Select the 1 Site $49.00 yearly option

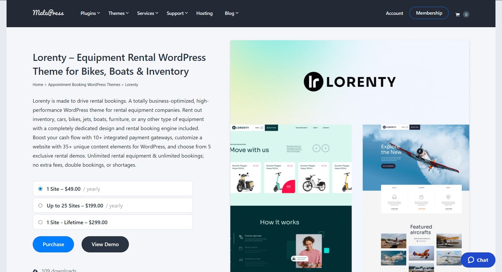pyautogui.click(x=113, y=189)
